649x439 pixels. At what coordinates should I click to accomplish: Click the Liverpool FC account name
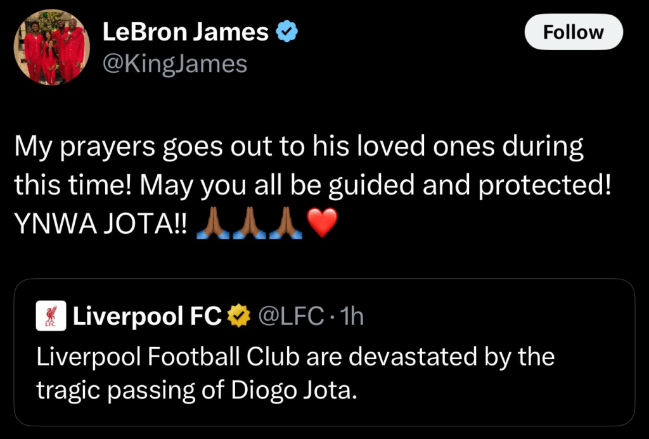pos(147,315)
